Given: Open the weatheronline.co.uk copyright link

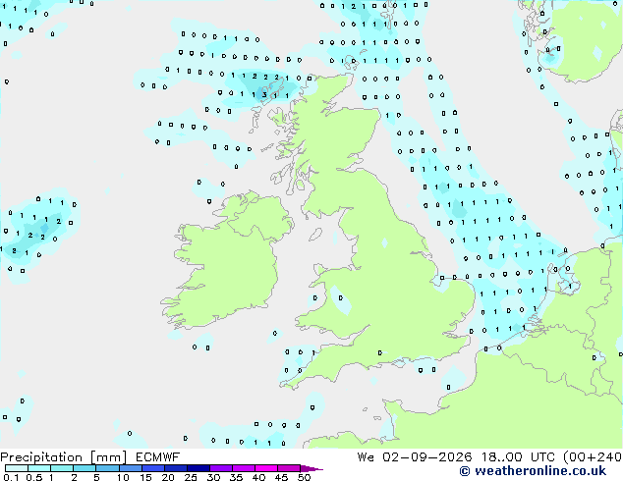Looking at the screenshot, I should pos(533,471).
